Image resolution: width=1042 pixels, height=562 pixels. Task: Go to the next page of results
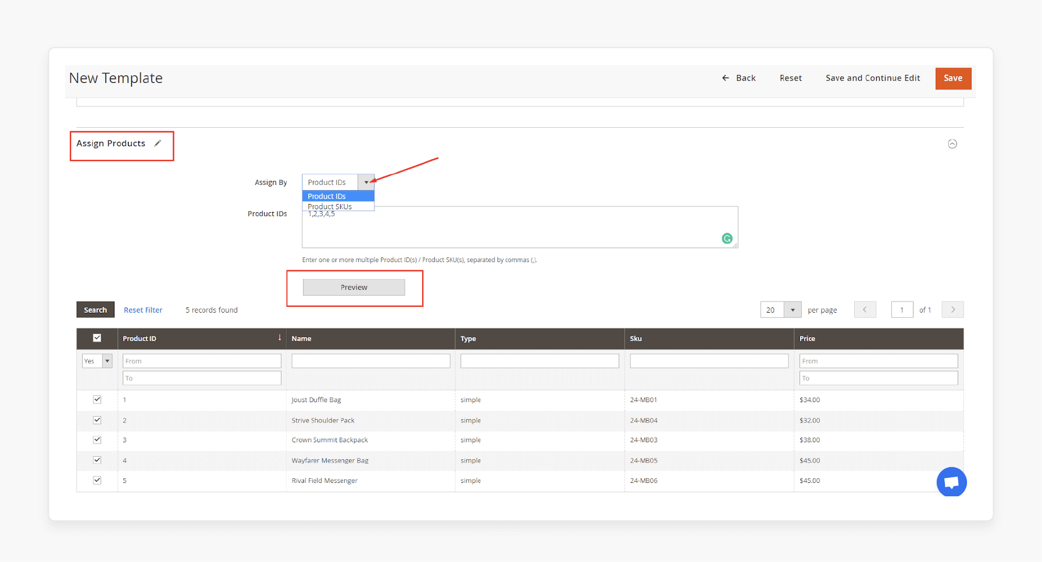click(x=952, y=310)
